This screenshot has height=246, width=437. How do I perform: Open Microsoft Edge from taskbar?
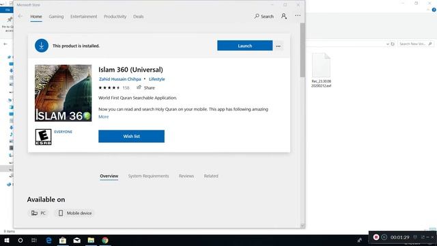point(48,240)
